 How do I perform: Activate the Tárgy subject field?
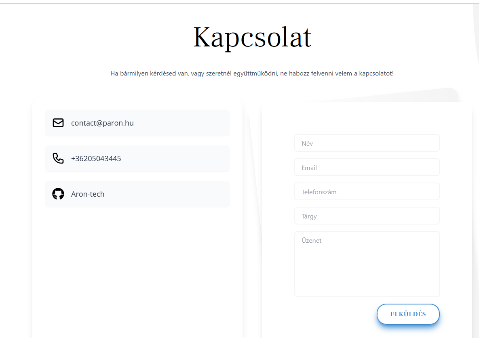point(367,216)
